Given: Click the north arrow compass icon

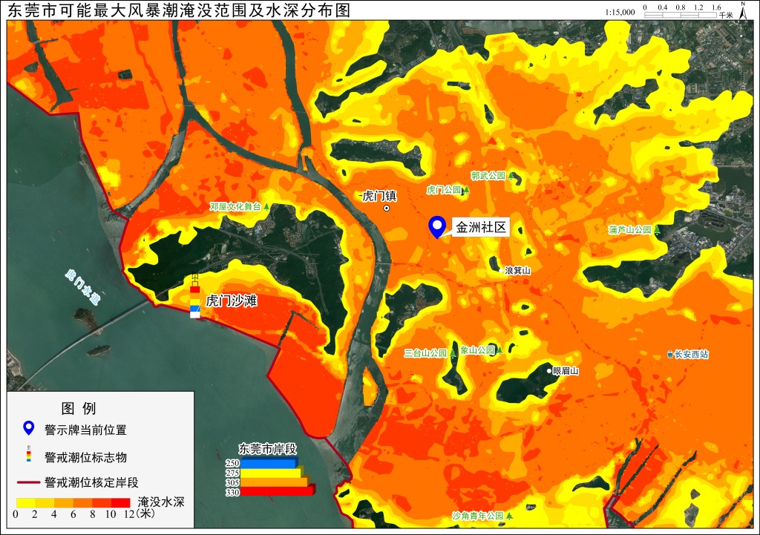Looking at the screenshot, I should pos(742,10).
